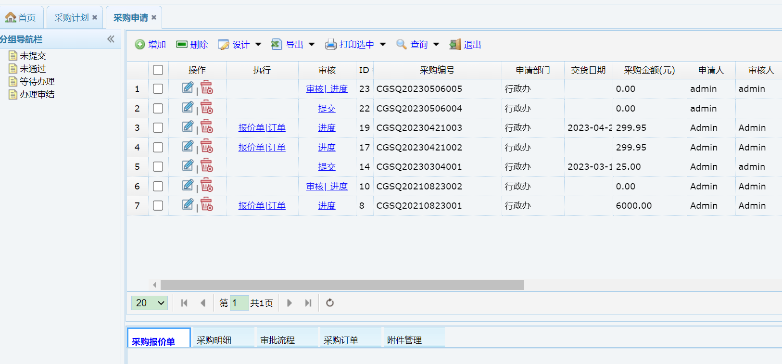Refresh the table with the reload icon
The image size is (782, 364).
click(x=330, y=303)
